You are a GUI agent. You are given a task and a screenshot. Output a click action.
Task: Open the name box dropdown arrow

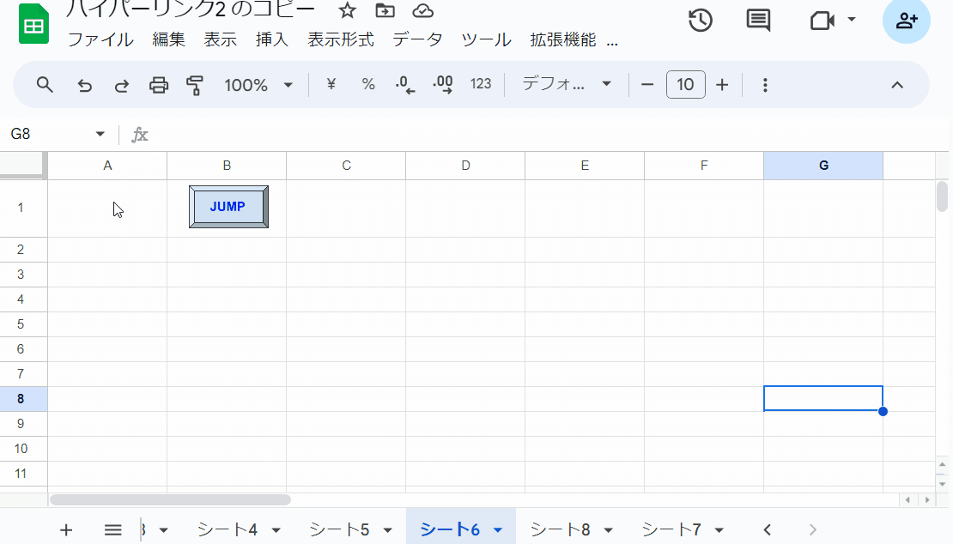[100, 134]
